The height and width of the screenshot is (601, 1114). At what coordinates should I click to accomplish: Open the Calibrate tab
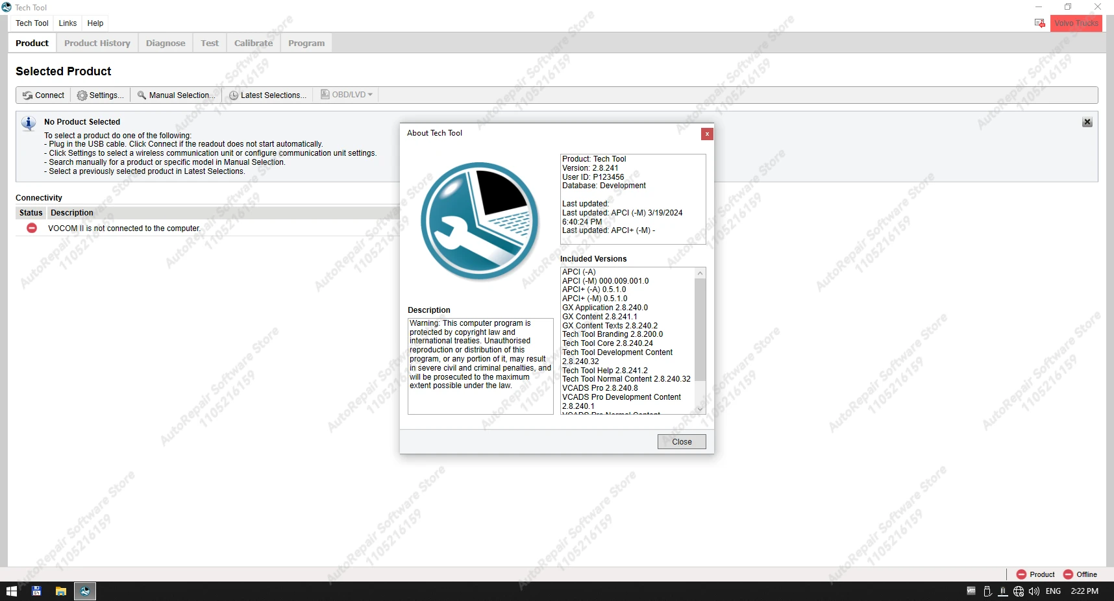pos(253,43)
